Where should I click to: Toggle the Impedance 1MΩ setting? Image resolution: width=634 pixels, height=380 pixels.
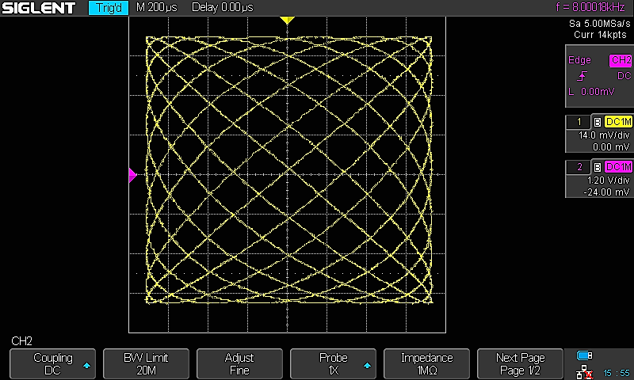[426, 364]
